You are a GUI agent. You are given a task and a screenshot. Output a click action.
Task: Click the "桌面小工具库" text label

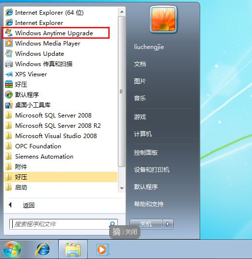[33, 105]
